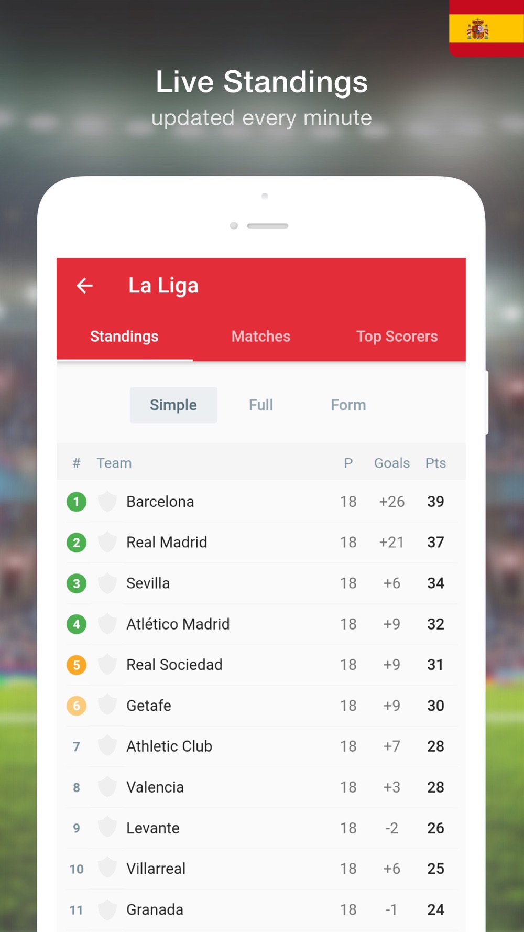Screen dimensions: 524x932
Task: Open the Atlético Madrid team row
Action: (x=261, y=624)
